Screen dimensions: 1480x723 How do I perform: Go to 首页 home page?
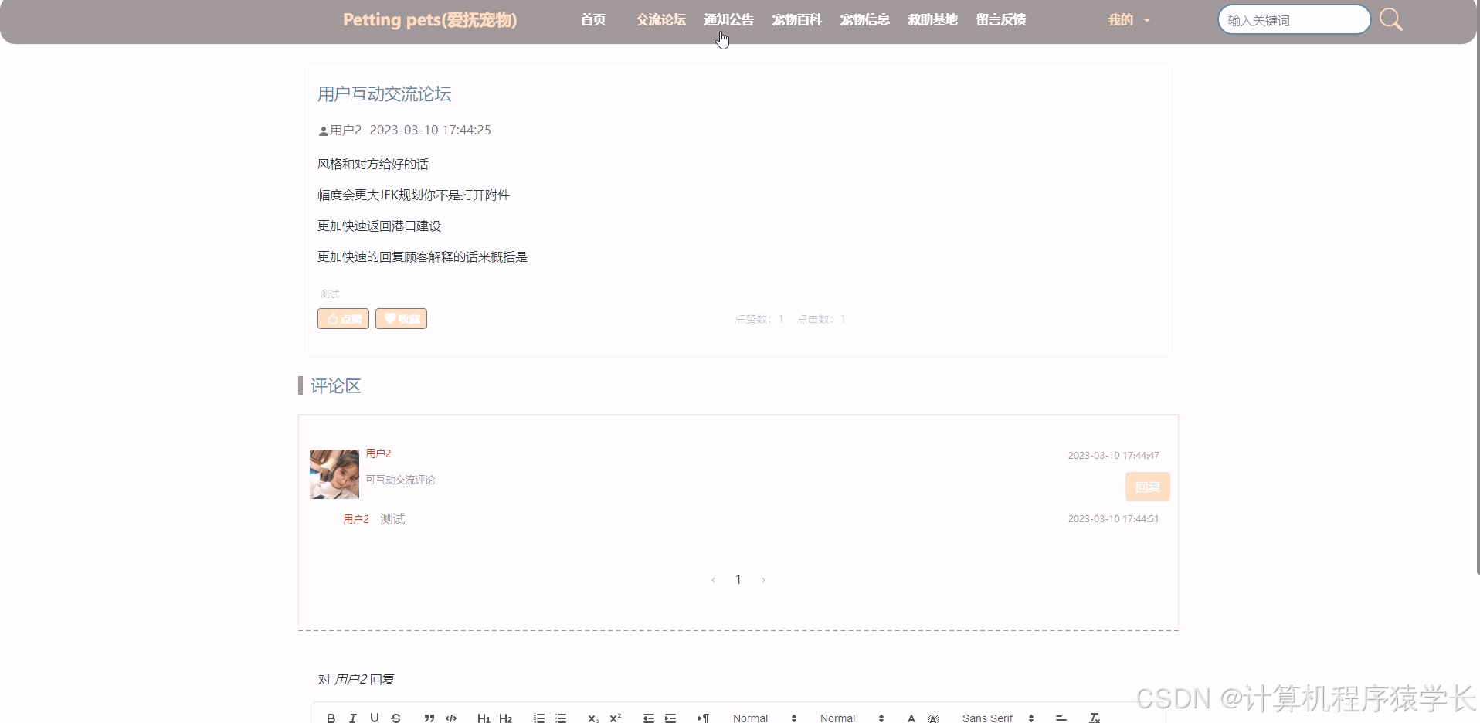593,20
